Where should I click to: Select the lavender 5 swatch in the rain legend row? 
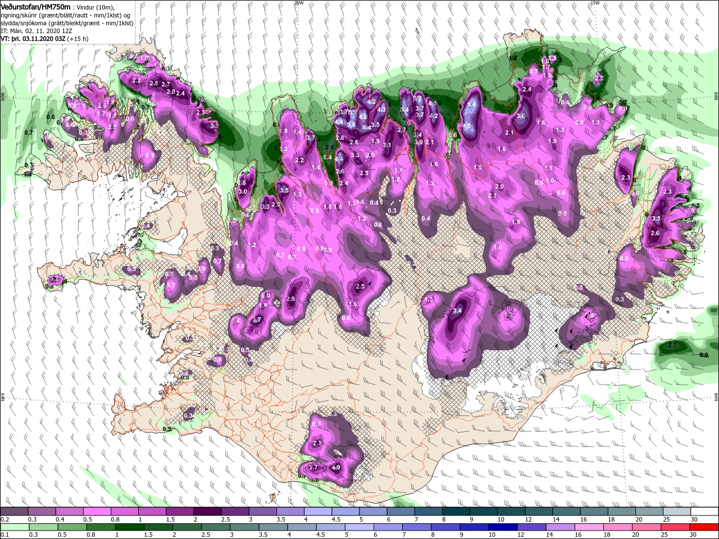pos(359,527)
